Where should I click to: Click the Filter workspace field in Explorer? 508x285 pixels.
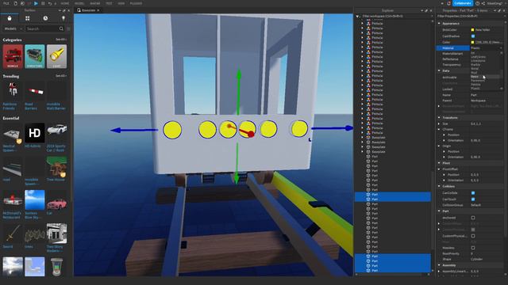coord(395,16)
